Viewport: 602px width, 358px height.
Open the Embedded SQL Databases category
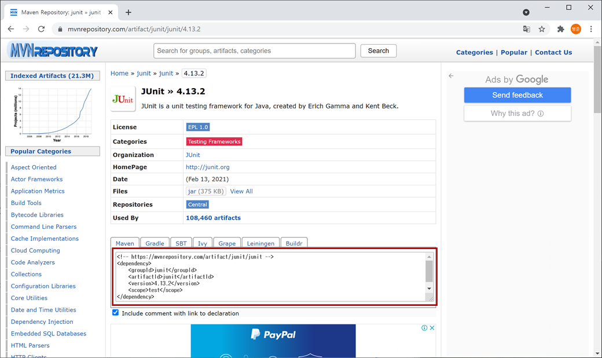point(49,334)
